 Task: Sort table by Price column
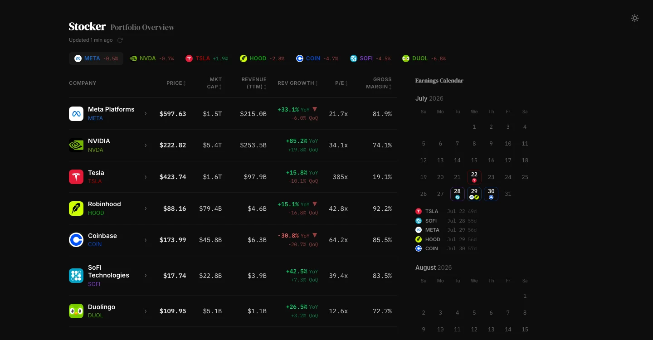pyautogui.click(x=176, y=83)
